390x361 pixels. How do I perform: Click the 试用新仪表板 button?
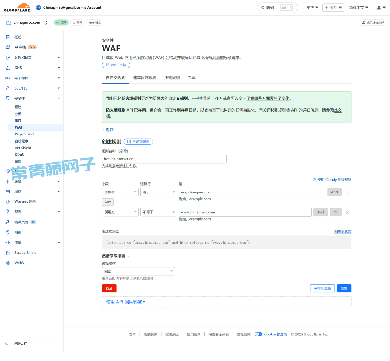(x=373, y=23)
